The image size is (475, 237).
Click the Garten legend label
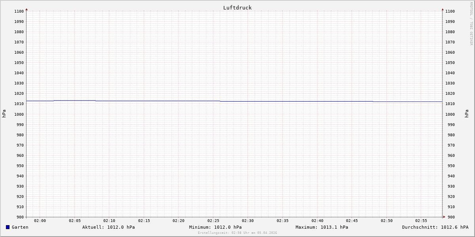pos(20,227)
